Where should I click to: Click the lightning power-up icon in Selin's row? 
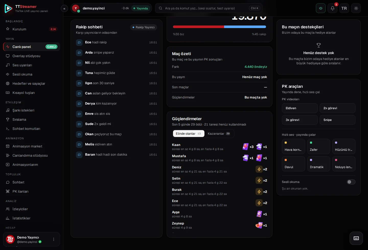point(259,180)
